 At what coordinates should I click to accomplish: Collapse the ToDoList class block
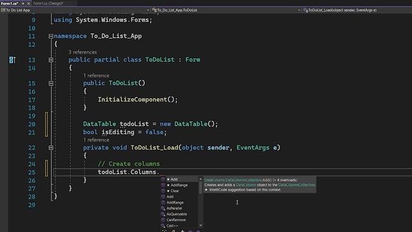[x=51, y=60]
